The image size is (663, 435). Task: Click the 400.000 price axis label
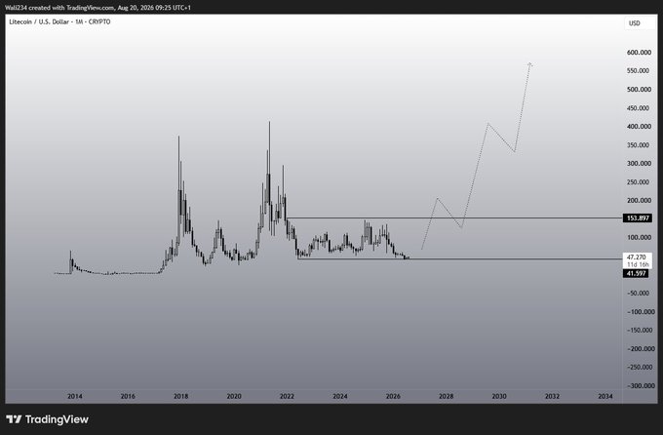coord(639,126)
